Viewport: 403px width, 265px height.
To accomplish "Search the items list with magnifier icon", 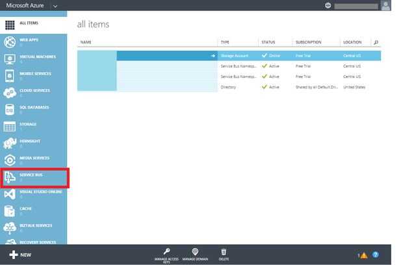I will pos(376,42).
